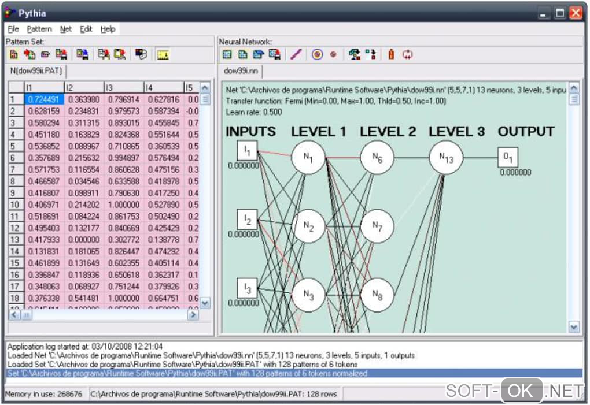
Task: Select input node I2 in the network diagram
Action: coord(247,220)
